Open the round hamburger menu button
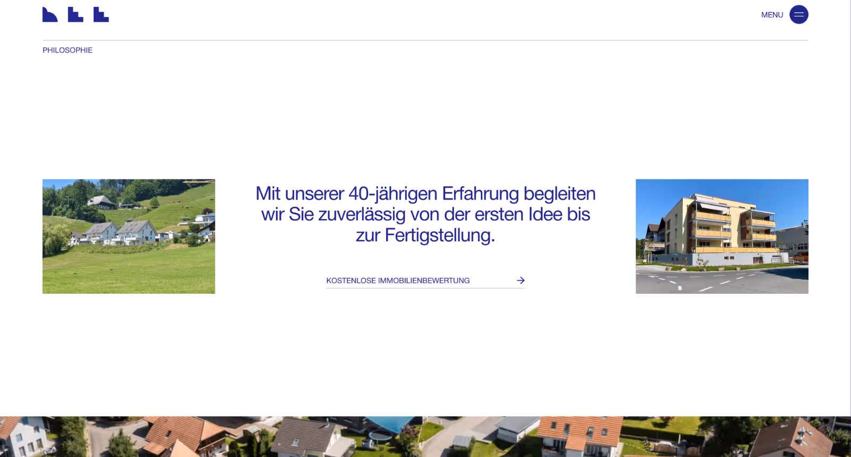 pos(798,14)
